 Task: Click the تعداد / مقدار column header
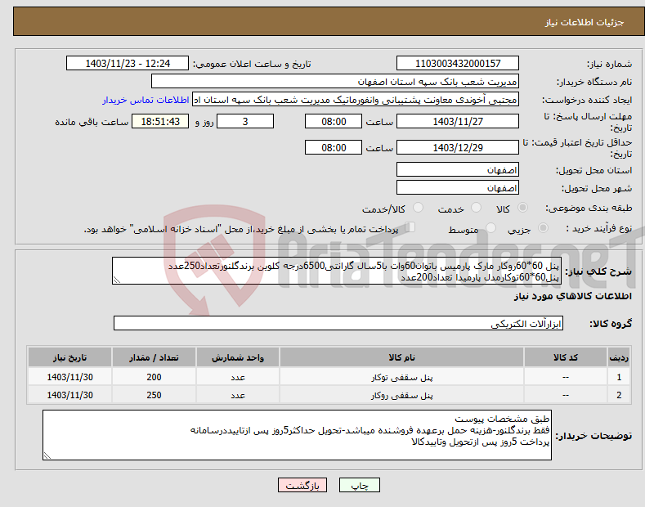click(154, 357)
